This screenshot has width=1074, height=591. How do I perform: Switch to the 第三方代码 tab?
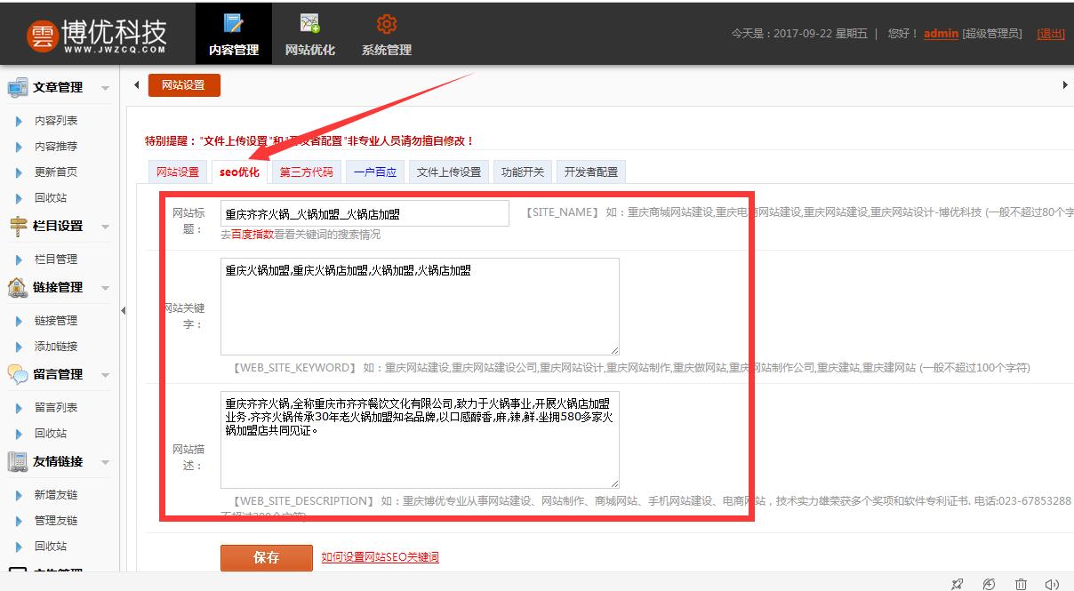(x=306, y=172)
